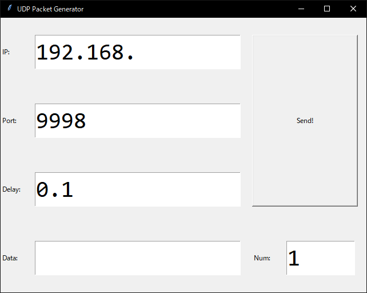Click the "UDP Packet Generator" window title

(x=50, y=9)
